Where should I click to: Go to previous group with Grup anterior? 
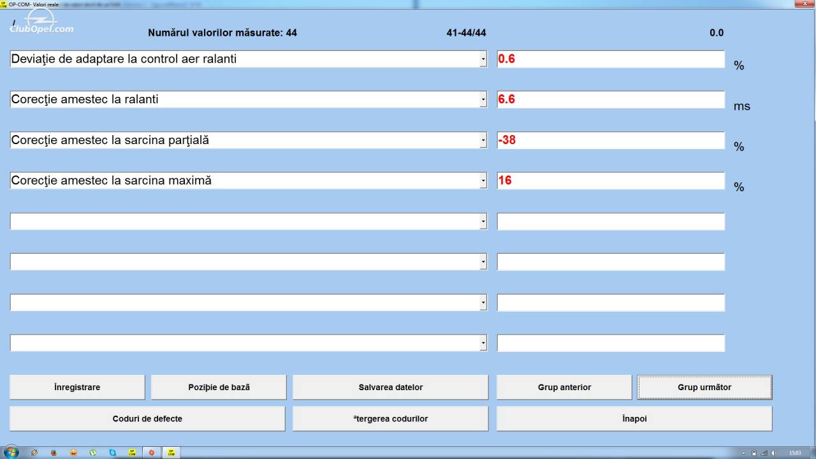click(564, 387)
